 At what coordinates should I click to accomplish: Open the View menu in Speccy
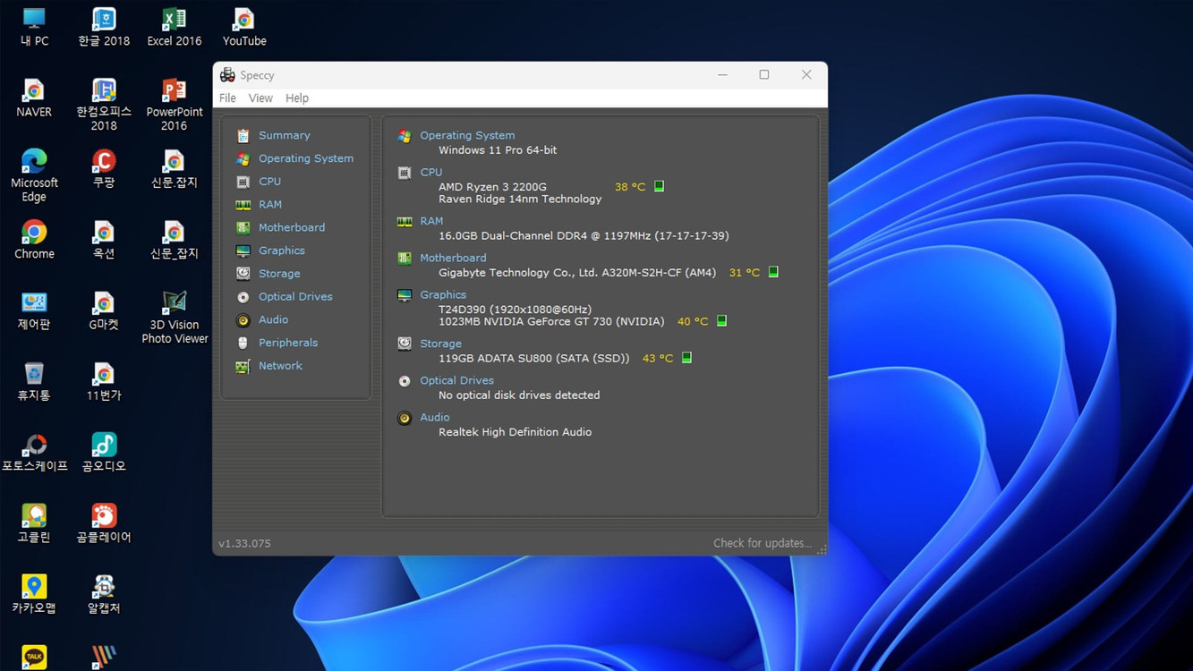[260, 98]
